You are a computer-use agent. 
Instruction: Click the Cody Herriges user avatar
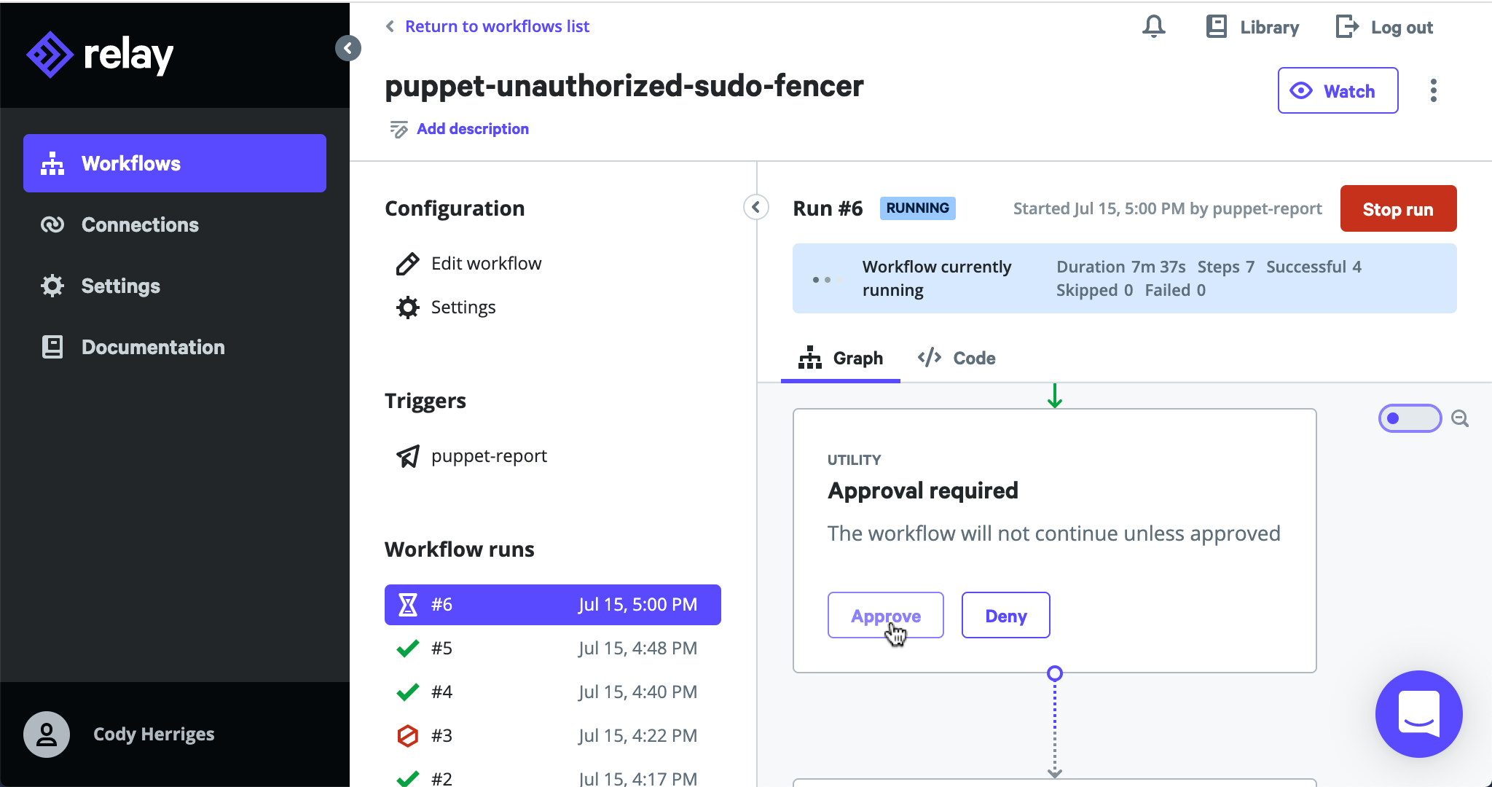[x=47, y=734]
